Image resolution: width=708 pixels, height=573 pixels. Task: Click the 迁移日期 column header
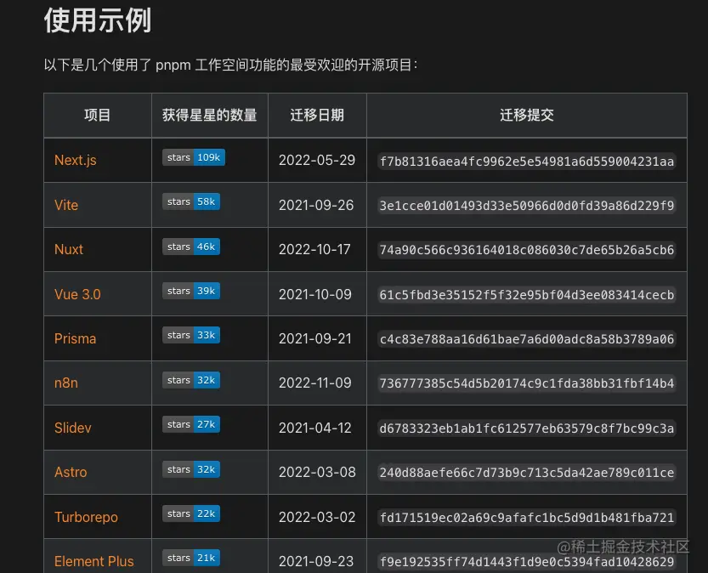click(317, 115)
